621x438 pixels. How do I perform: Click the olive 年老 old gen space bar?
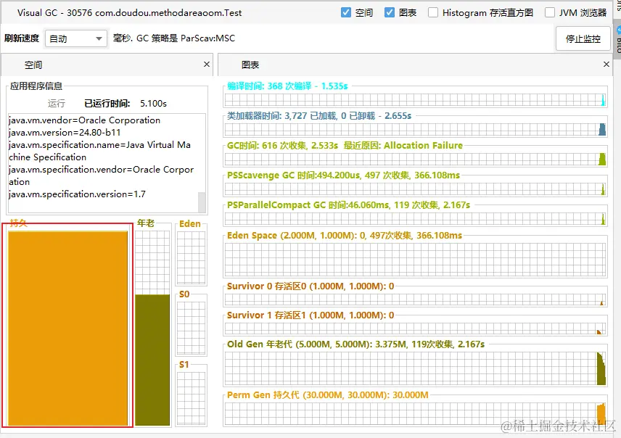tap(152, 360)
